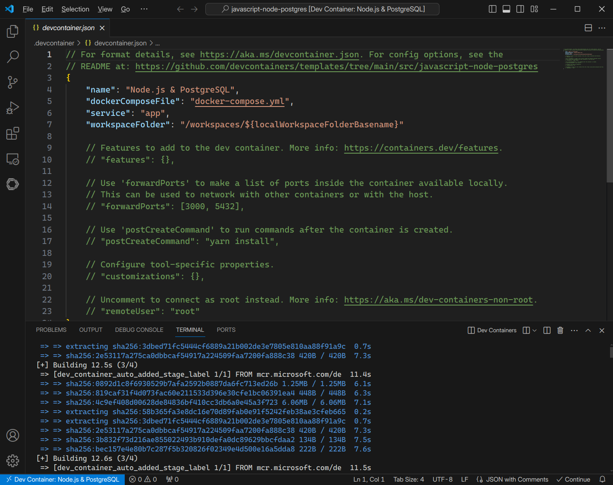Image resolution: width=613 pixels, height=485 pixels.
Task: Open Run and Debug view
Action: click(13, 108)
